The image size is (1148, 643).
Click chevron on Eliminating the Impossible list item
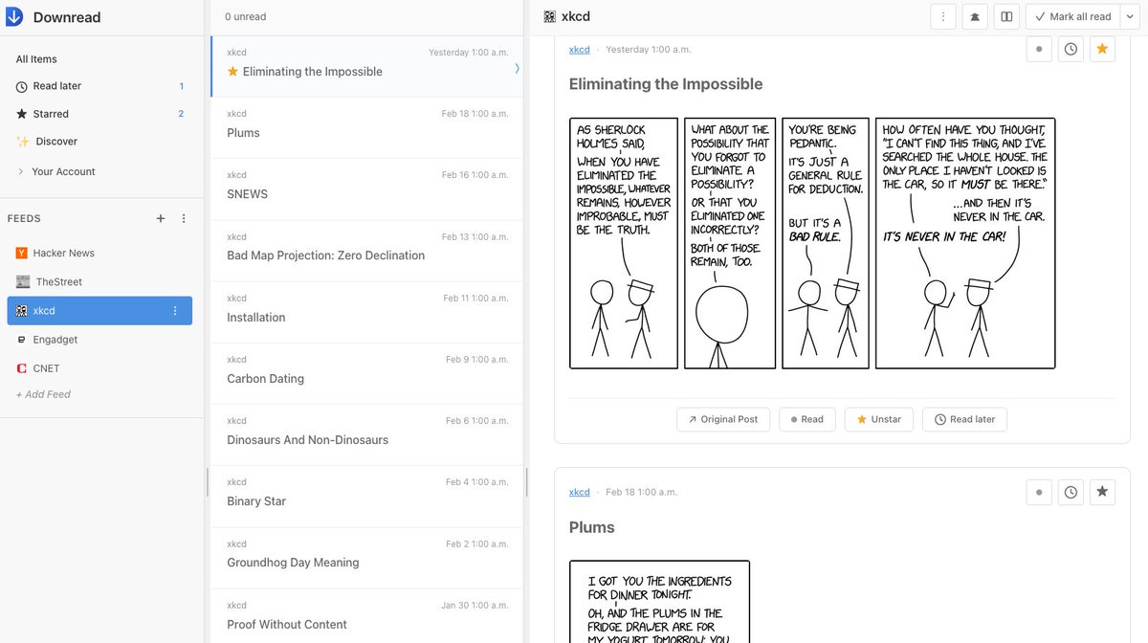tap(517, 68)
